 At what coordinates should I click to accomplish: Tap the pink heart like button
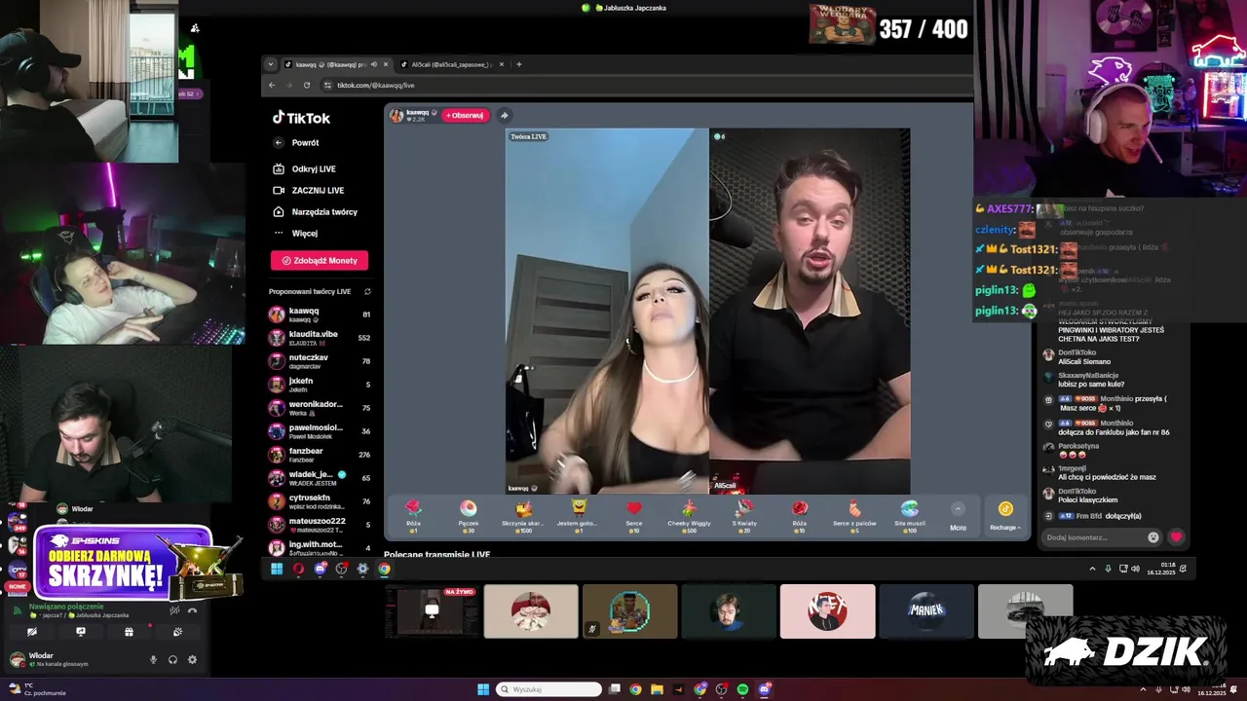tap(1176, 537)
